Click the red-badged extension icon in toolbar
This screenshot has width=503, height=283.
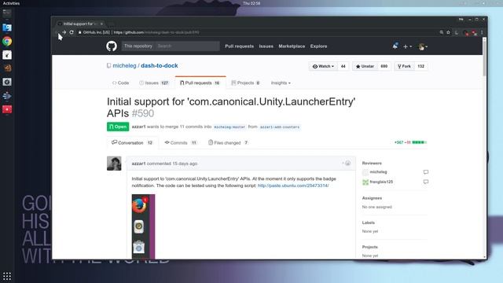click(x=466, y=32)
